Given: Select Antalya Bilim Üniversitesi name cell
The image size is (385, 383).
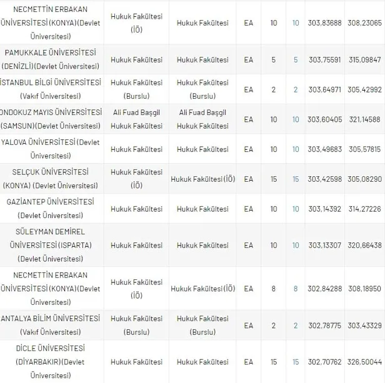Looking at the screenshot, I should click(52, 326).
